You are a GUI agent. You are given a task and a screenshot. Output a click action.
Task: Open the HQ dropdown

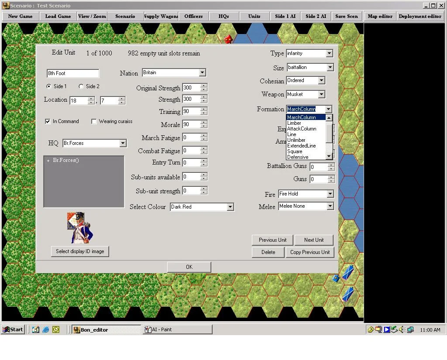coord(123,143)
